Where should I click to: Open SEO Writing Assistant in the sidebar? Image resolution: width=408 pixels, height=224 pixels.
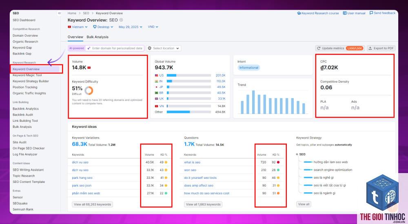coord(28,170)
